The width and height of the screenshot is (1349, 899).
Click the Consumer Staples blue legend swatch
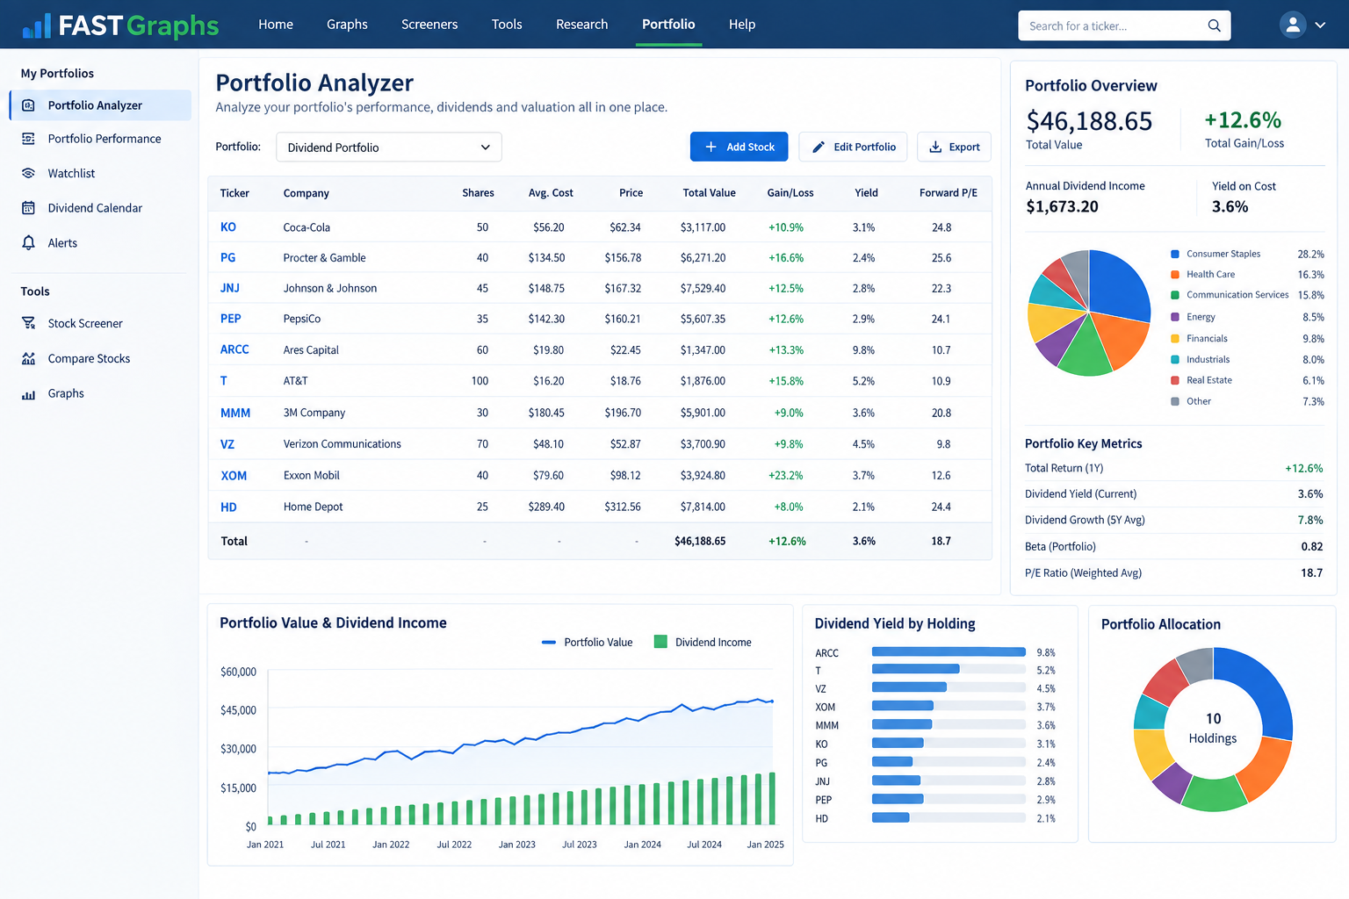1175,254
